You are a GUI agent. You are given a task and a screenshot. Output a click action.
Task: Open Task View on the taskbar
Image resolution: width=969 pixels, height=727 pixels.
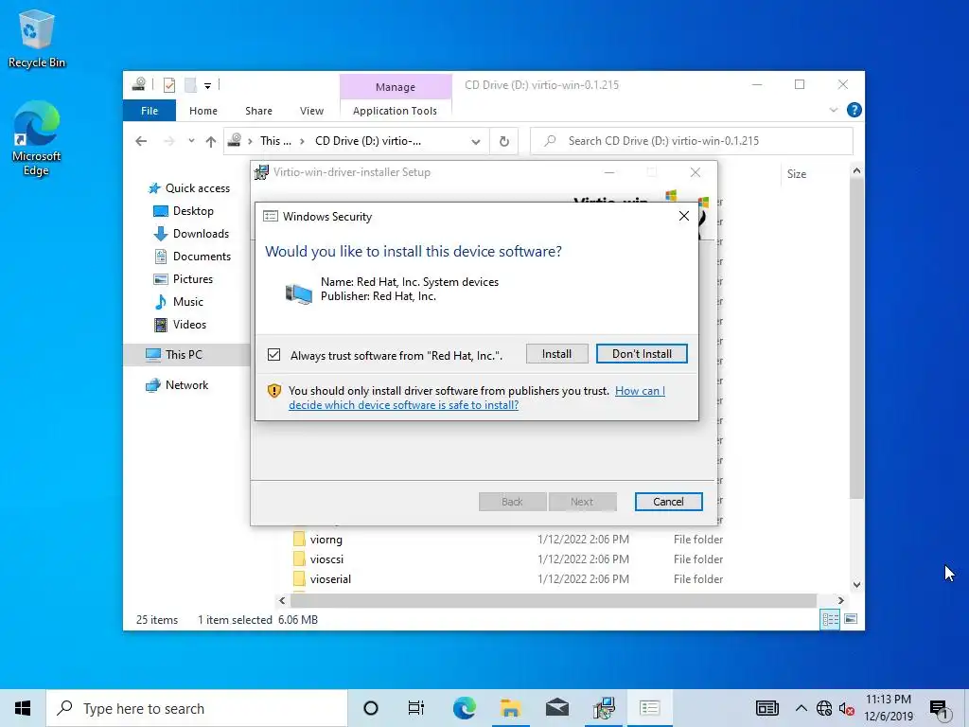[416, 708]
